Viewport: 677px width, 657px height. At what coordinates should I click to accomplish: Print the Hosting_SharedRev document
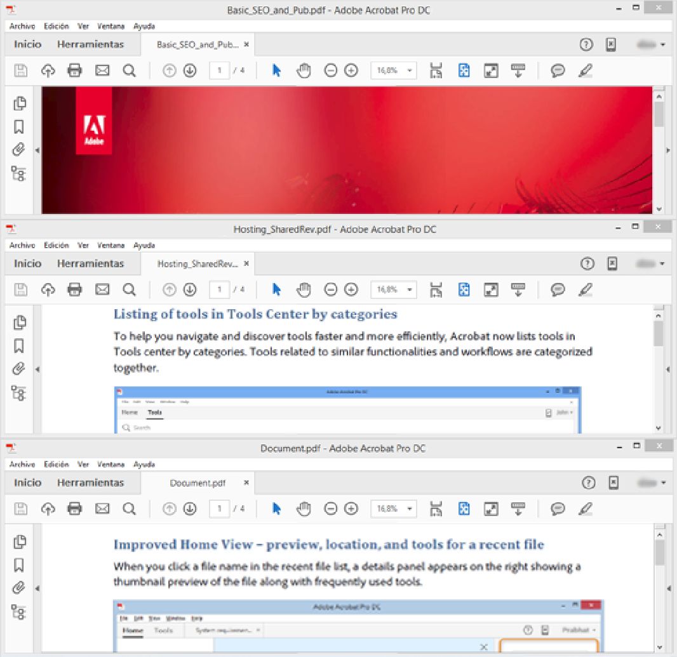tap(75, 289)
